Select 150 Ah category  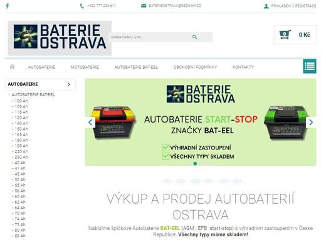pos(21,129)
